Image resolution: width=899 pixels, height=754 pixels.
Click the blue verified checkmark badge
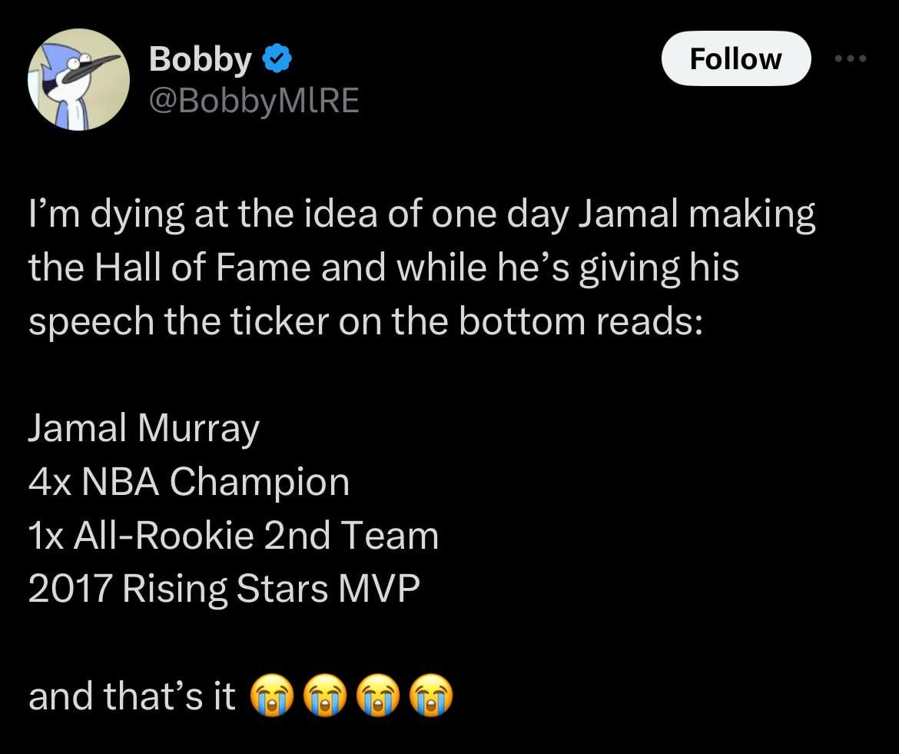pyautogui.click(x=277, y=58)
